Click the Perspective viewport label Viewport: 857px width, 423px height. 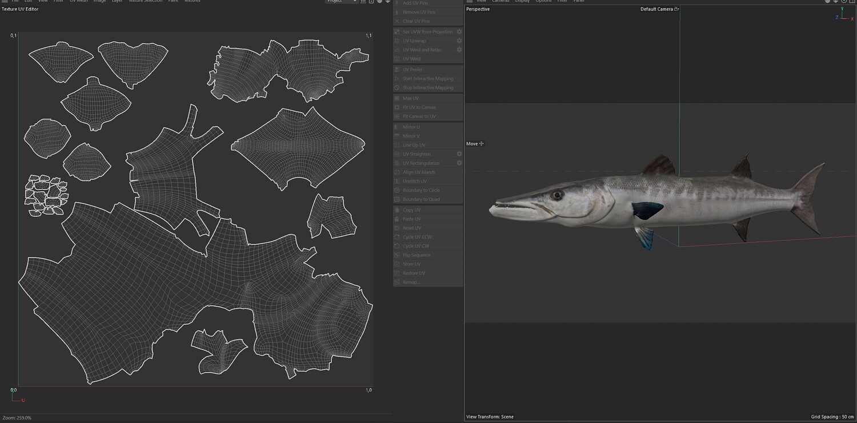point(478,9)
